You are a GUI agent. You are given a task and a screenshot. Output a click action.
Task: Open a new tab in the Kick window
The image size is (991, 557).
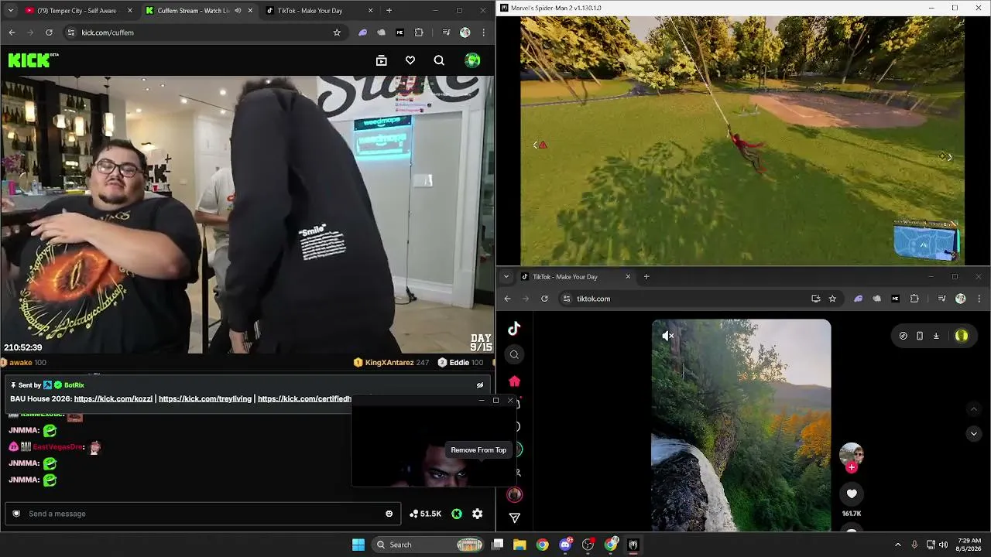tap(389, 11)
